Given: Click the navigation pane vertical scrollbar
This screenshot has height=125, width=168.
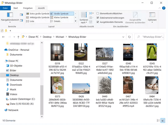Looking at the screenshot, I should 42,100.
